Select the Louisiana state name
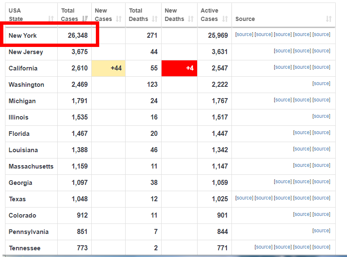The height and width of the screenshot is (257, 347). 23,150
